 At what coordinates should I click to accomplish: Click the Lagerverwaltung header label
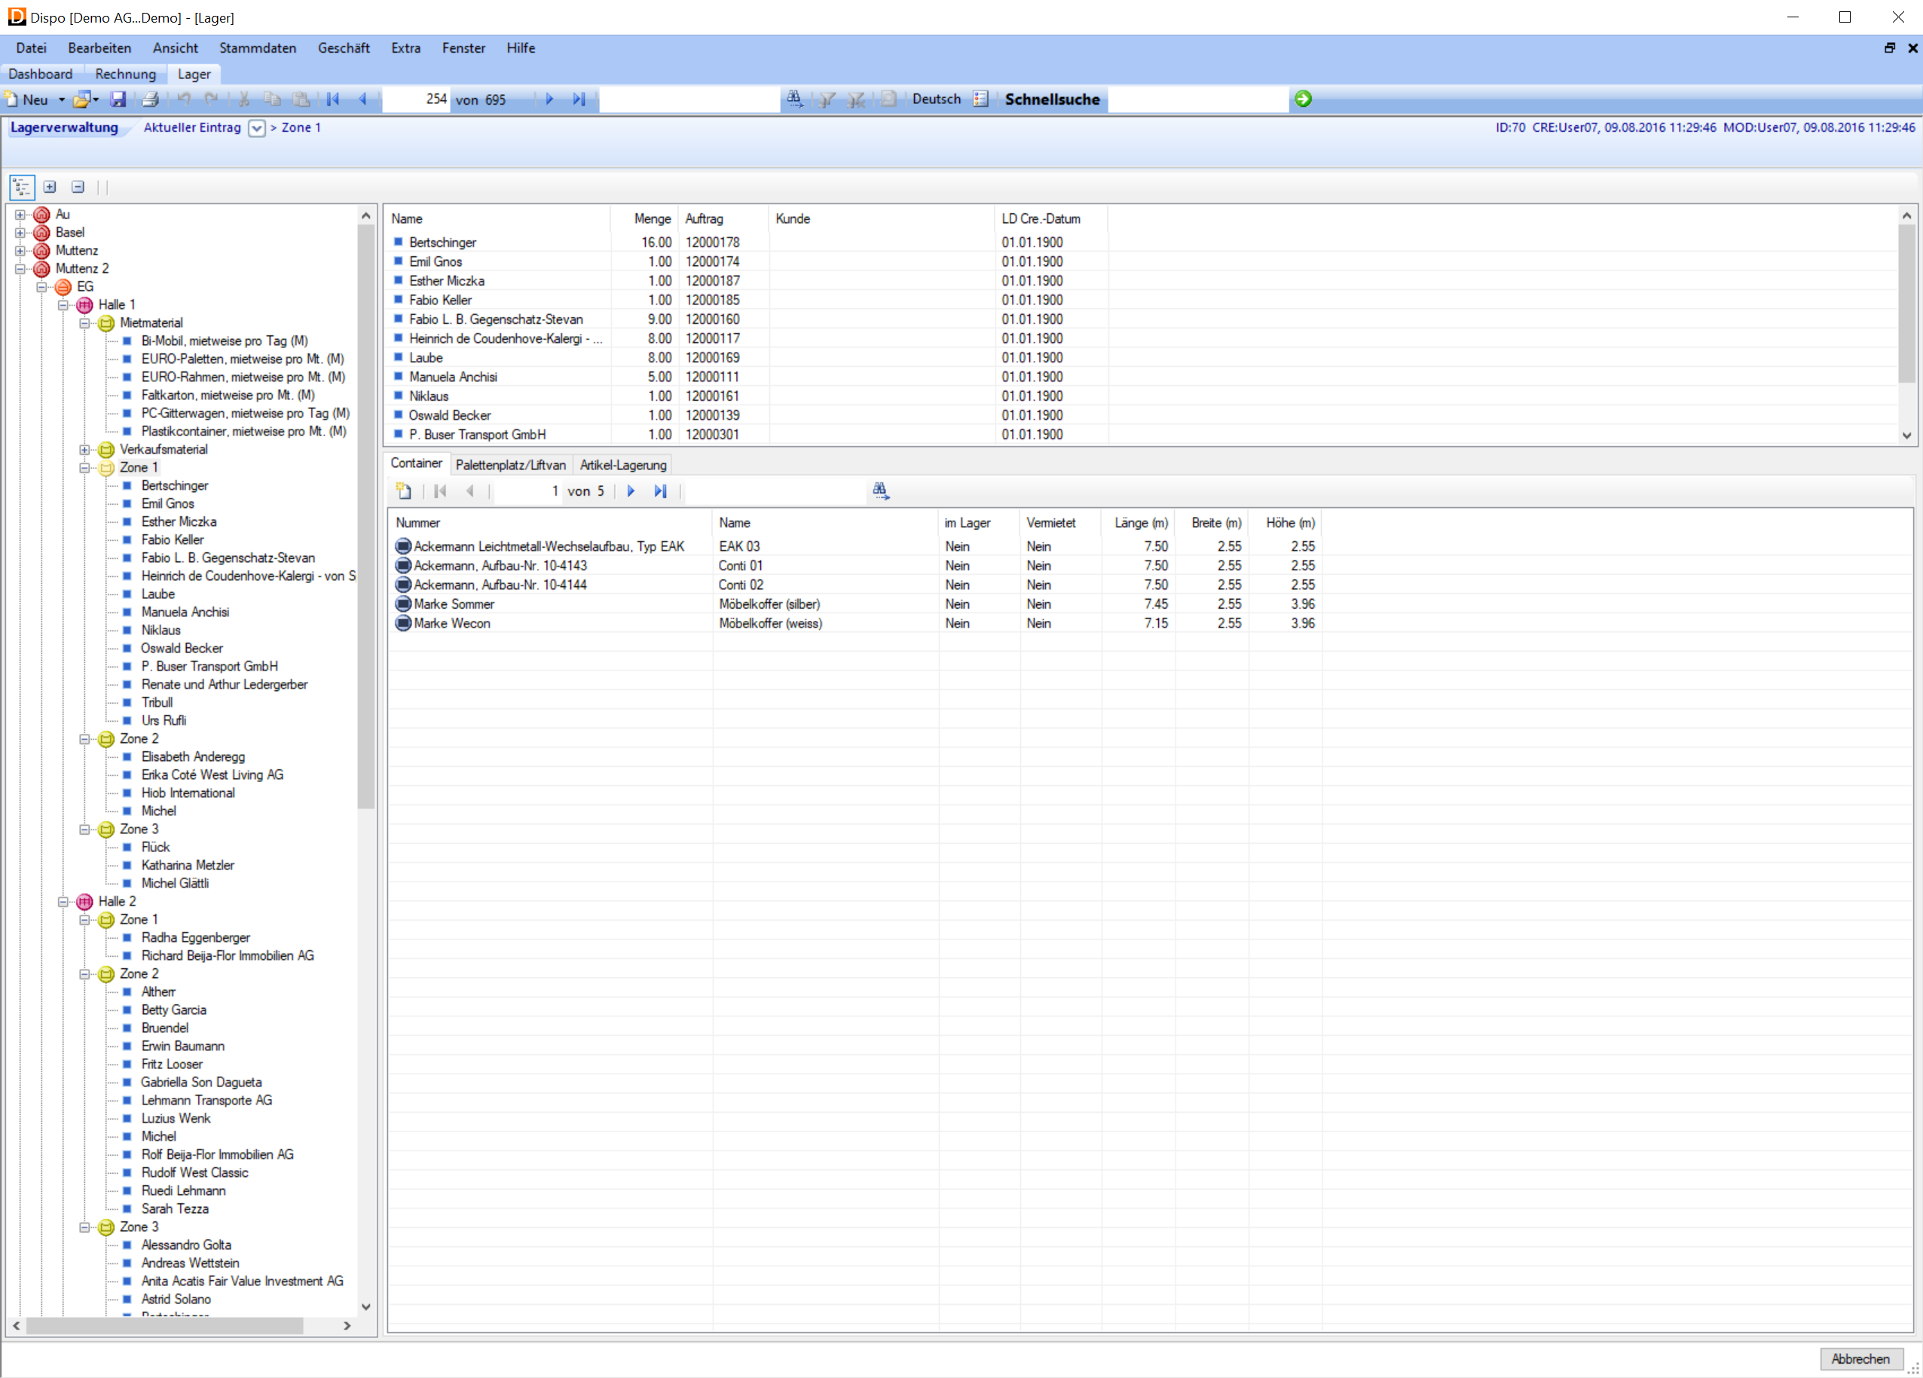pyautogui.click(x=65, y=128)
